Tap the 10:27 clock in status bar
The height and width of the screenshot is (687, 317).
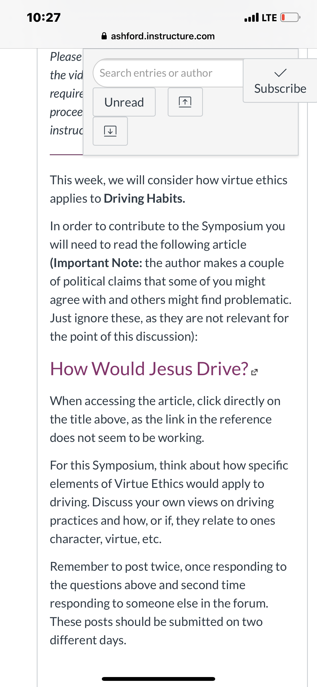coord(44,18)
